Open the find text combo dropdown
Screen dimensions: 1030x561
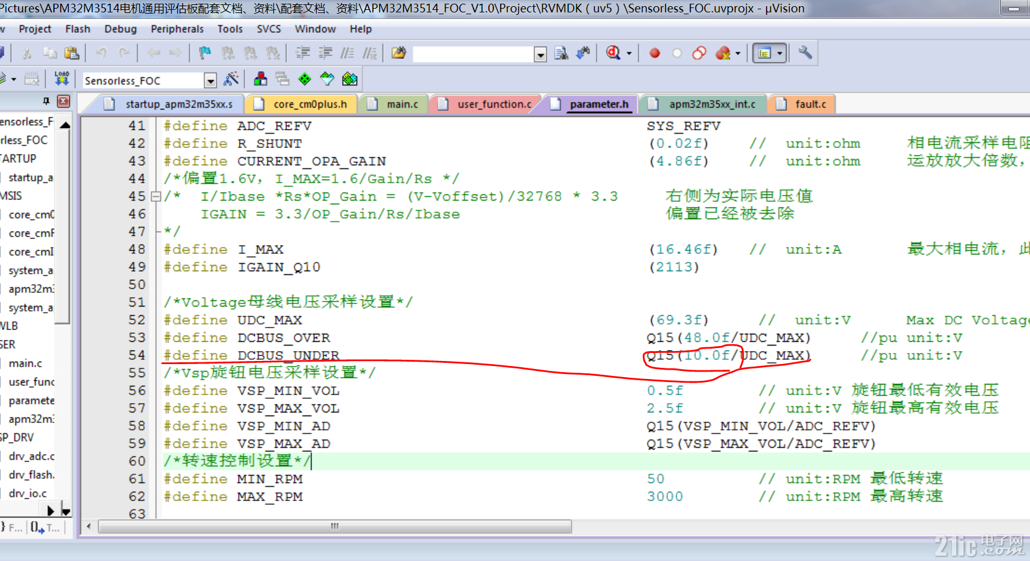point(540,54)
